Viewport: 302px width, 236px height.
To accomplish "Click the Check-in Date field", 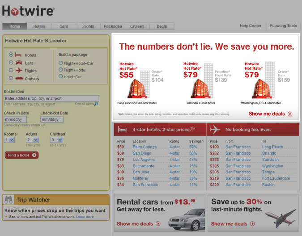I will (15, 119).
